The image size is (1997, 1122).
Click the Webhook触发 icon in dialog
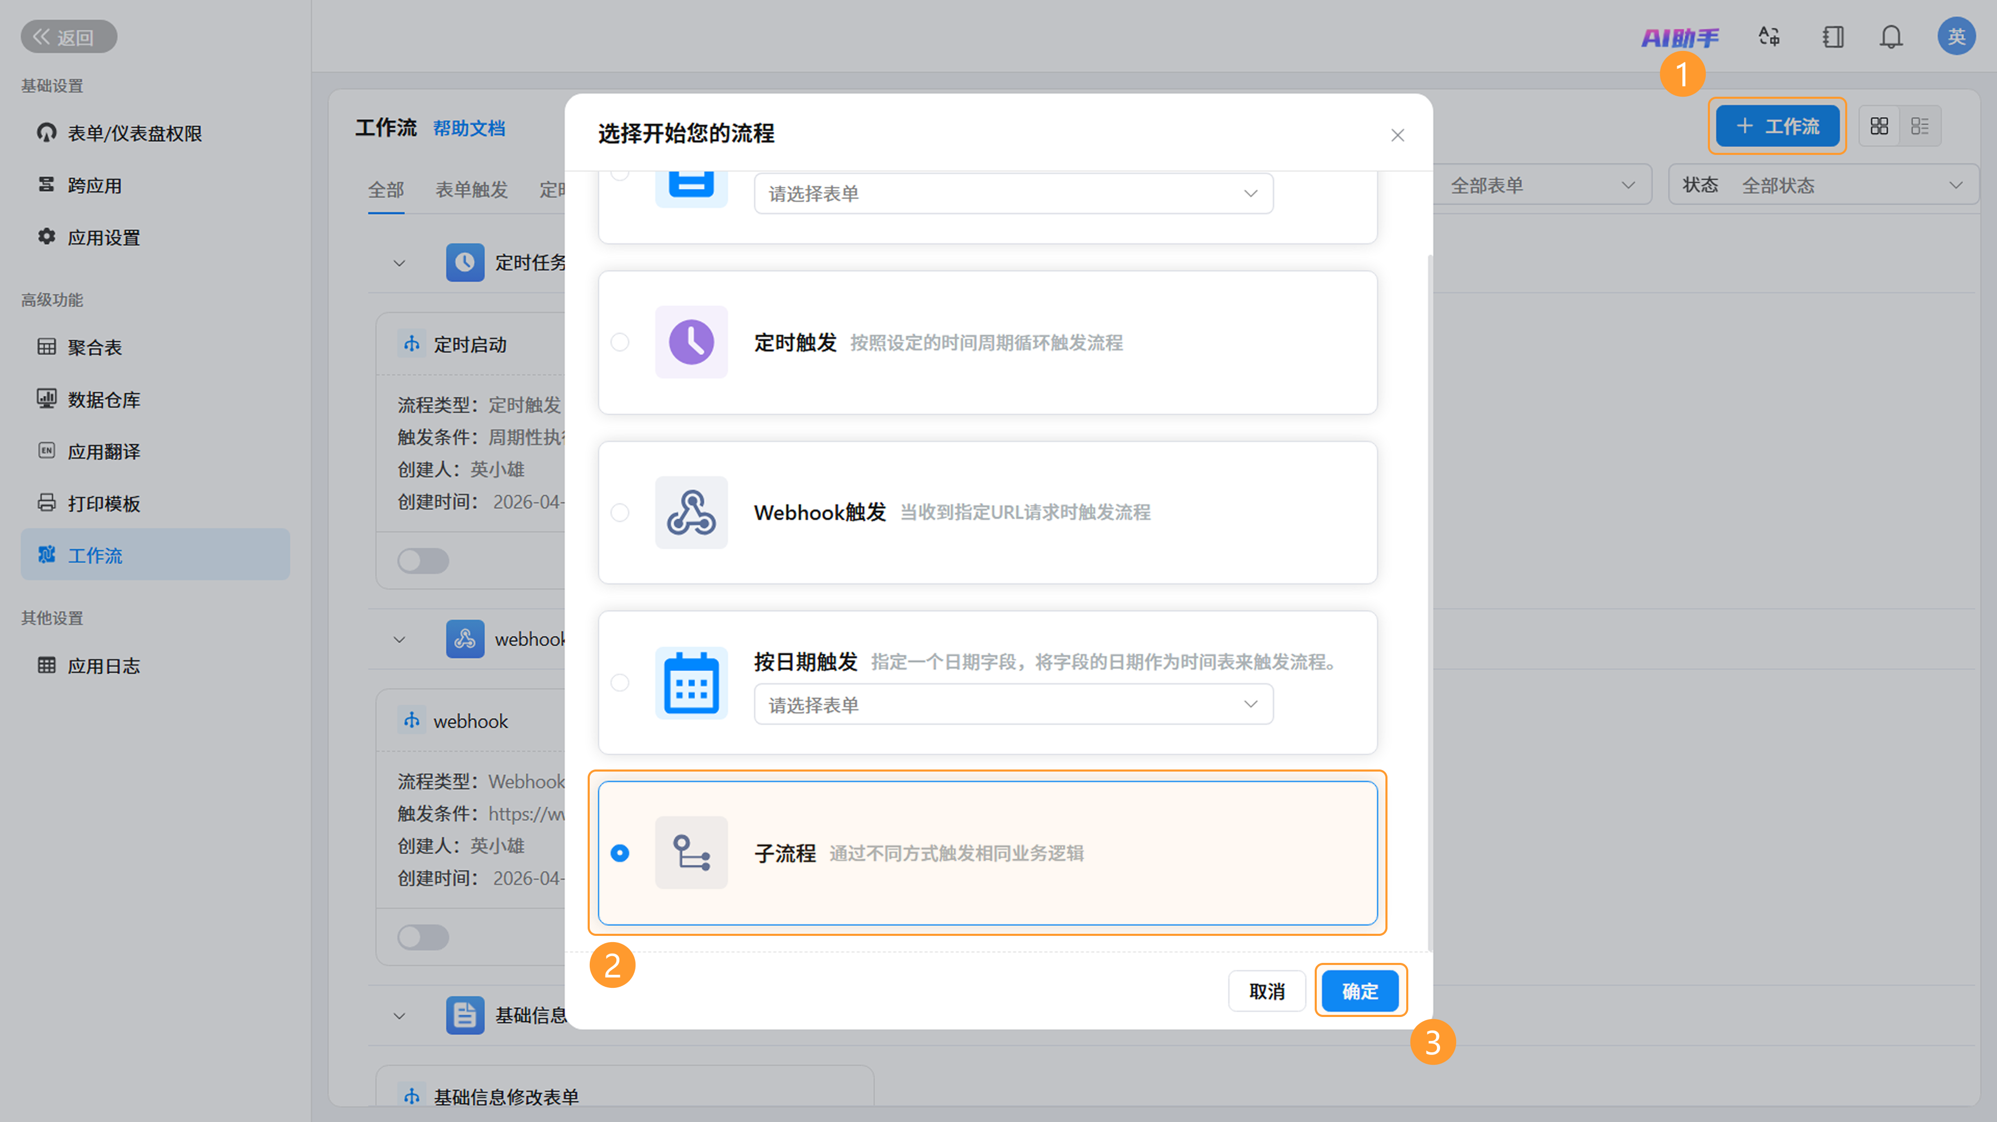691,512
